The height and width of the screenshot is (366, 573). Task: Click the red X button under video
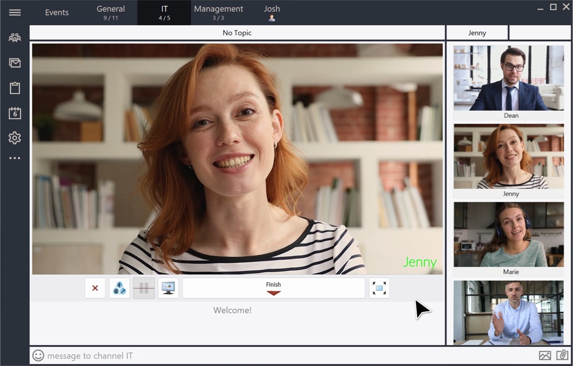95,288
